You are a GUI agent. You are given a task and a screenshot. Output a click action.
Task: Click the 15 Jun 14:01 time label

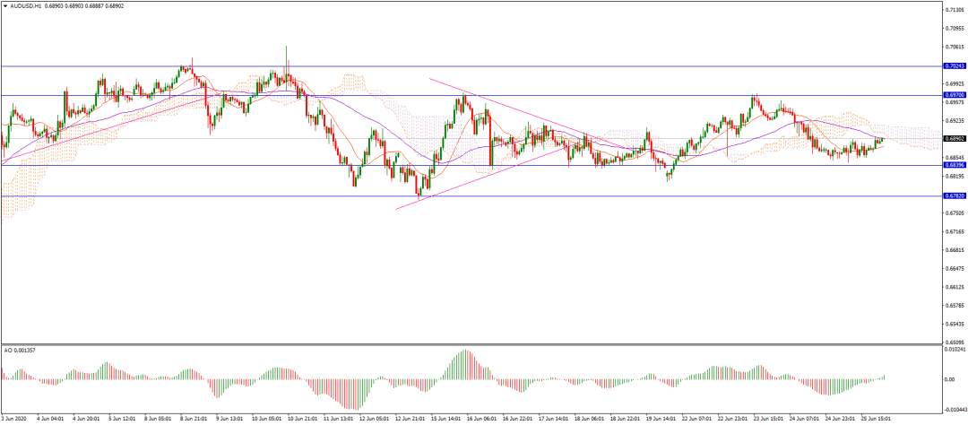[x=447, y=418]
